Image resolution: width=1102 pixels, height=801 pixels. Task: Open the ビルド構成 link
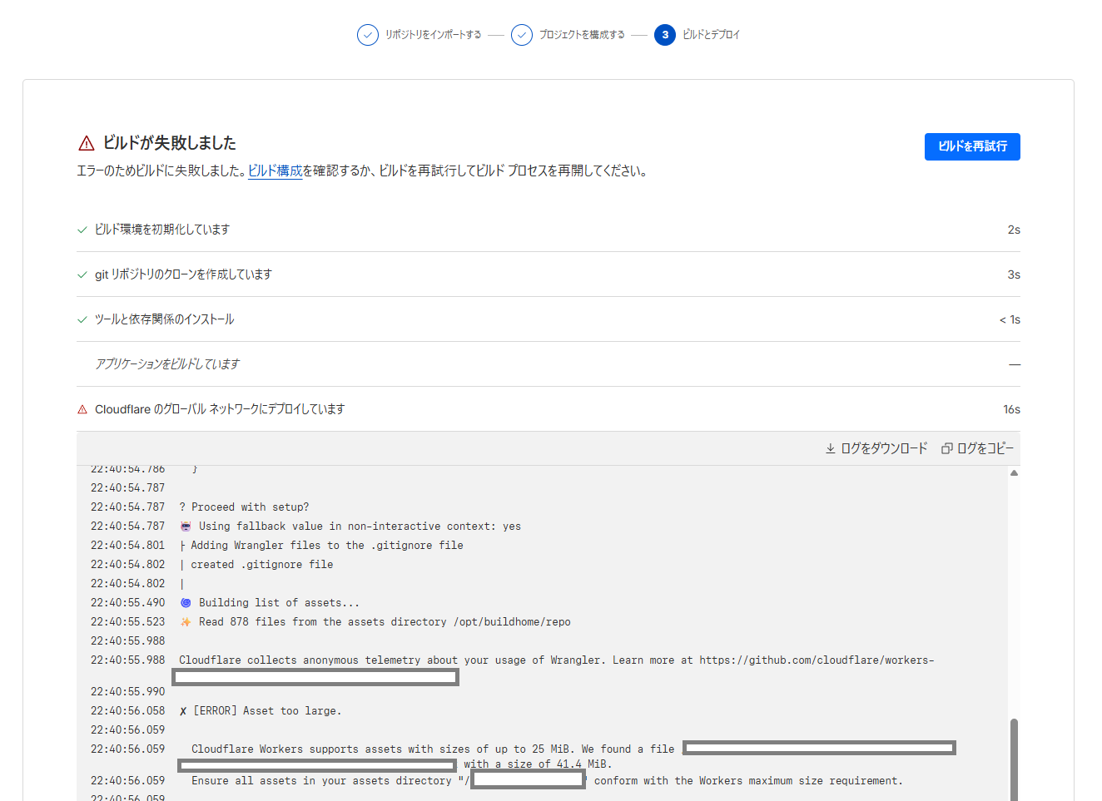pyautogui.click(x=275, y=171)
